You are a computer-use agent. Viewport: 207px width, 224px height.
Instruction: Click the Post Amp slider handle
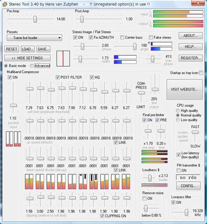point(82,19)
